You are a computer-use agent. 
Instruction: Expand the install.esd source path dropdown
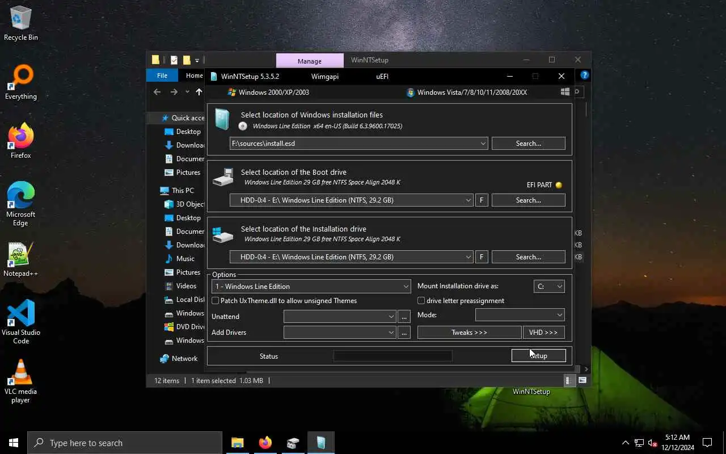(x=483, y=144)
